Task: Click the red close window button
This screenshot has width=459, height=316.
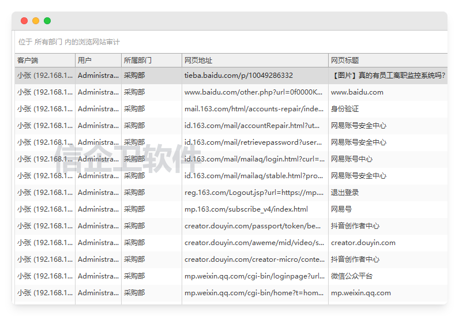Action: click(24, 21)
